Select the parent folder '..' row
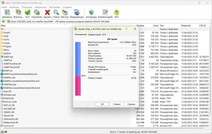This screenshot has width=212, height=134. pos(37,29)
